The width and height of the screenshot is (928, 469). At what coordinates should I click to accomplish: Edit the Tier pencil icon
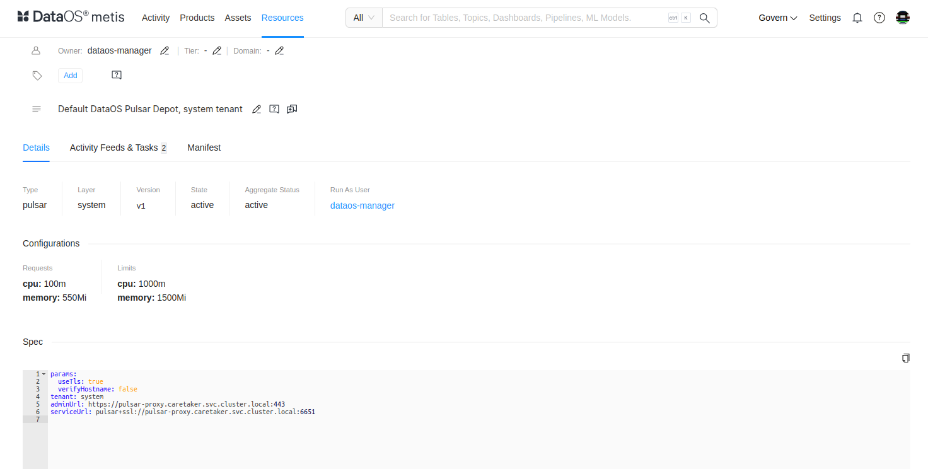217,50
